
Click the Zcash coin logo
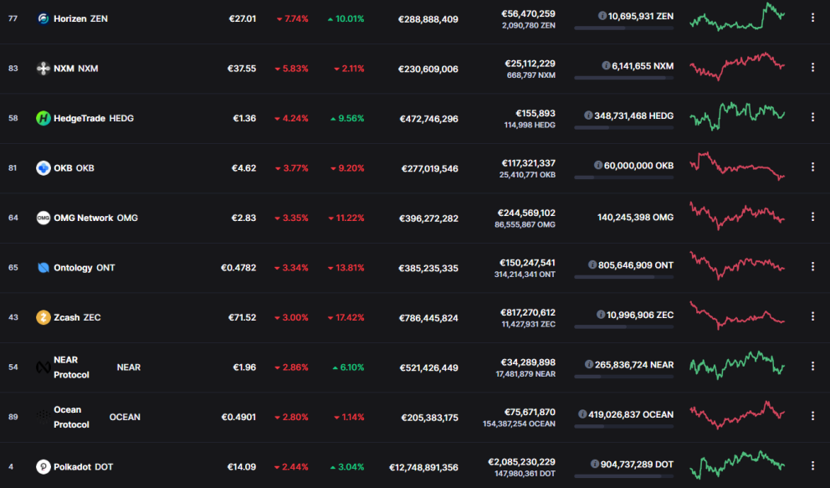click(44, 317)
